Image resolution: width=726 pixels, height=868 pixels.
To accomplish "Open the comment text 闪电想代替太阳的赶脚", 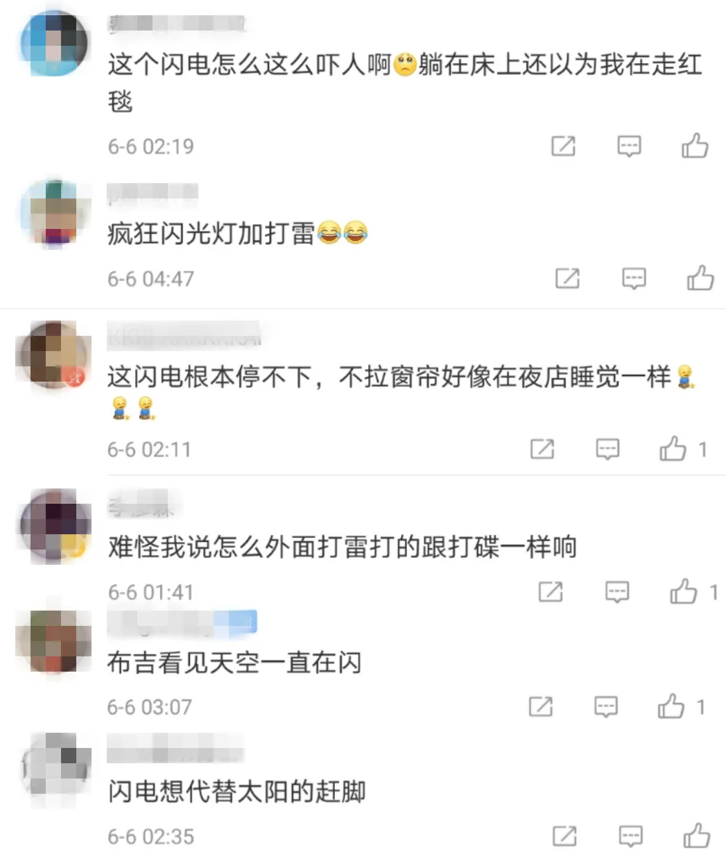I will point(236,792).
